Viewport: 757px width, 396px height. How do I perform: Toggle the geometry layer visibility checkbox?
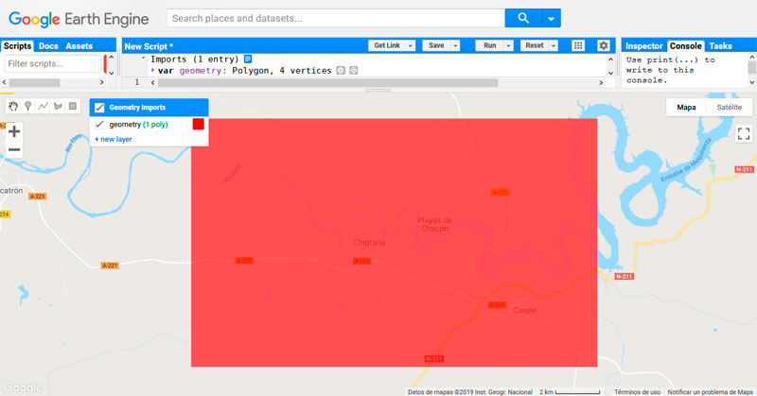click(99, 125)
